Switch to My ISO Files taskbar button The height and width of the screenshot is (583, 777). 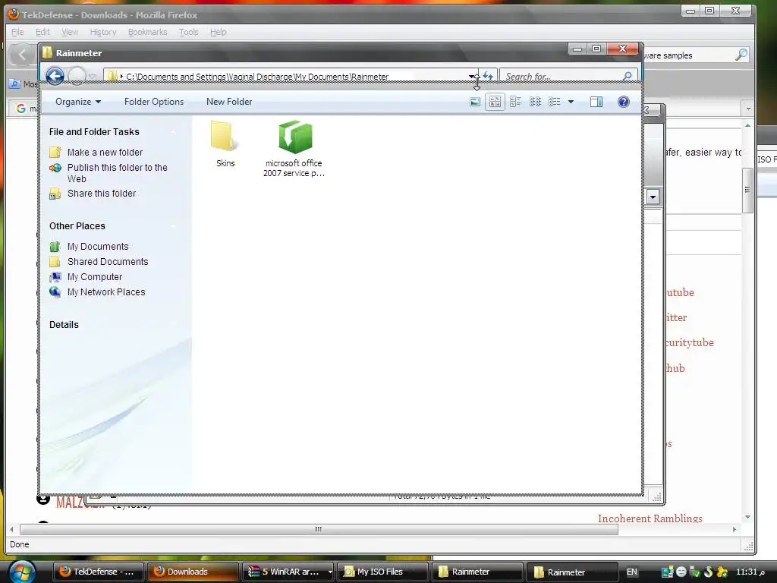click(x=382, y=572)
